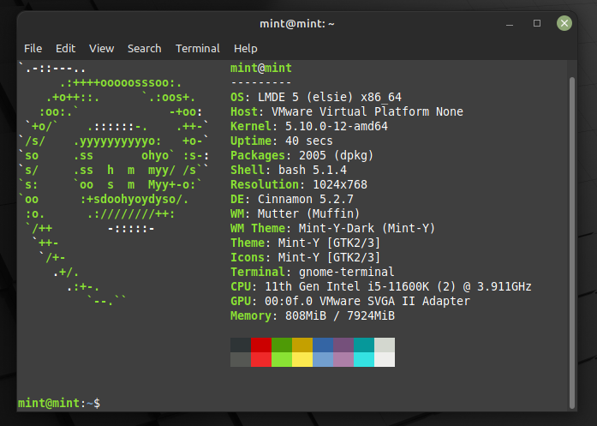Screen dimensions: 597x426
Task: Click the Memory usage line in output
Action: point(313,316)
